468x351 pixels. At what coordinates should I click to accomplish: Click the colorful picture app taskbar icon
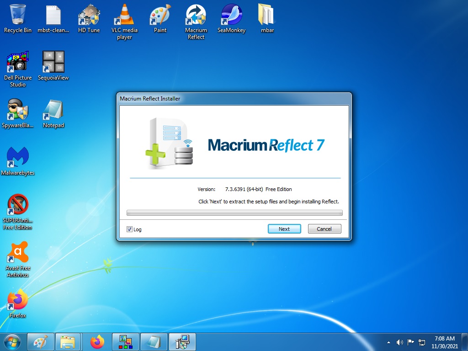(x=125, y=342)
